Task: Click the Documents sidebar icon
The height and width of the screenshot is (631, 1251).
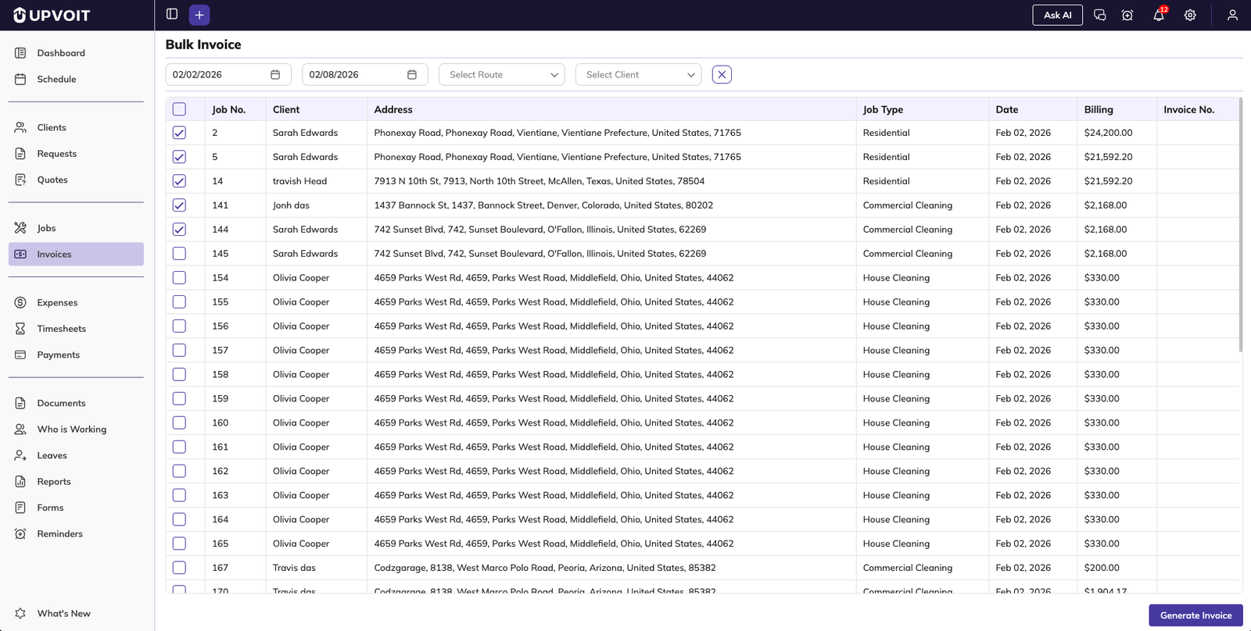Action: [20, 403]
